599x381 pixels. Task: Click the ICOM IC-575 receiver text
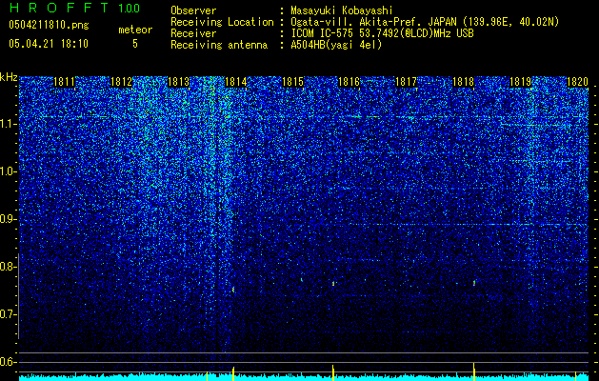pos(382,33)
